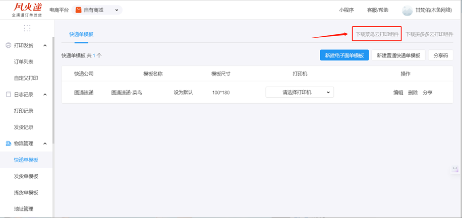Open the 请选择打印机 dropdown

[300, 92]
